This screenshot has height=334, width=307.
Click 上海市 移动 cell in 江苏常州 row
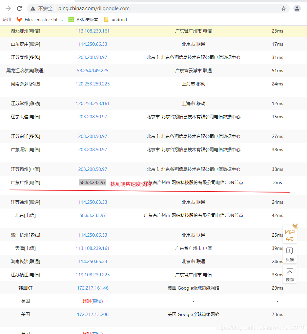pyautogui.click(x=193, y=103)
